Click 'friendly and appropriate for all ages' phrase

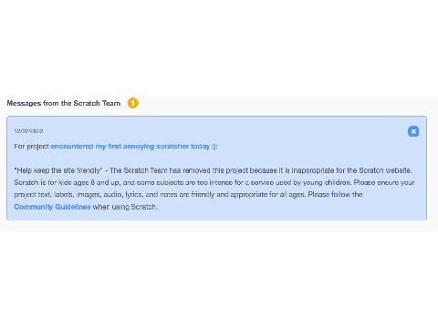(248, 195)
